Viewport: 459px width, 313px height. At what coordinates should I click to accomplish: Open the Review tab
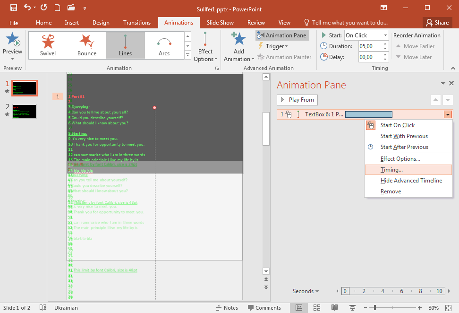(256, 23)
